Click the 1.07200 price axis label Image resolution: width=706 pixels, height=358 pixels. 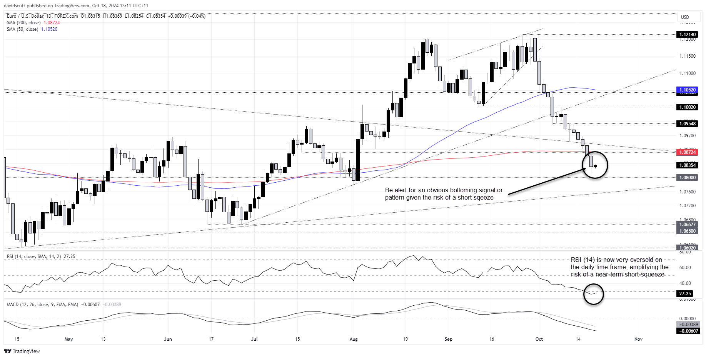(x=687, y=206)
